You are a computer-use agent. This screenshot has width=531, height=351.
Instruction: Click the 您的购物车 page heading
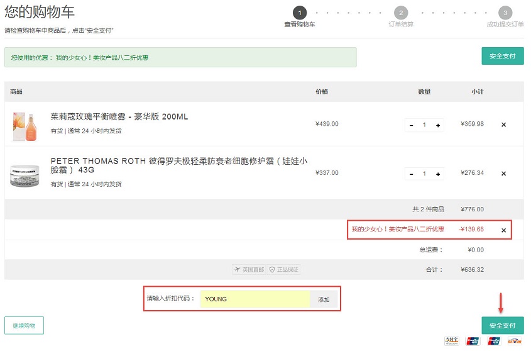[40, 12]
